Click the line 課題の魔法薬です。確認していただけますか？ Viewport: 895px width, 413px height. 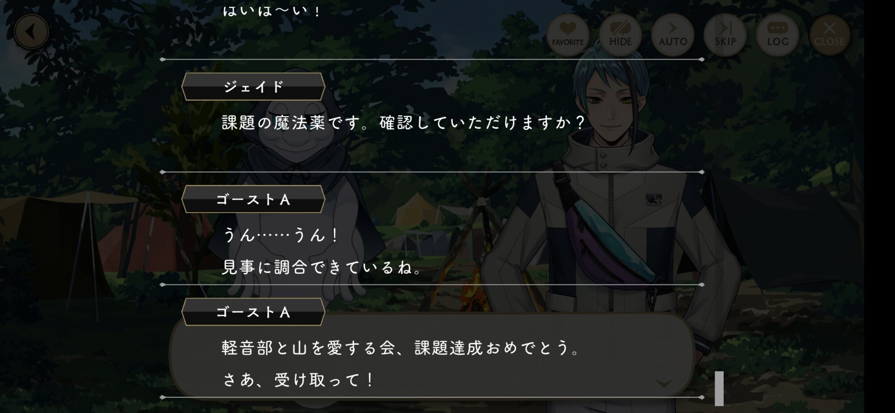(404, 122)
